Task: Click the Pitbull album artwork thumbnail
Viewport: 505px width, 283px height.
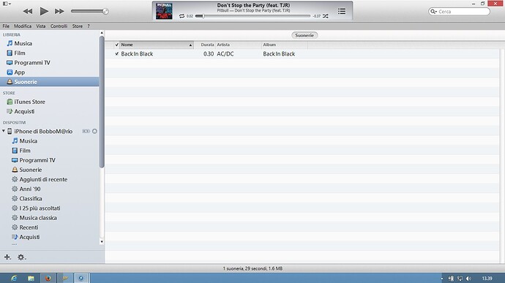Action: [164, 11]
